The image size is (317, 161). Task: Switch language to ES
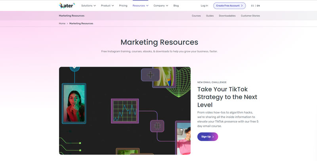pos(252,6)
